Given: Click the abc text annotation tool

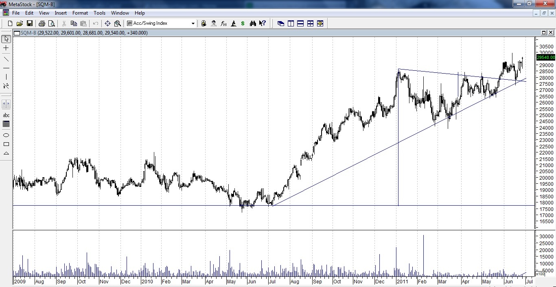Looking at the screenshot, I should click(x=6, y=115).
